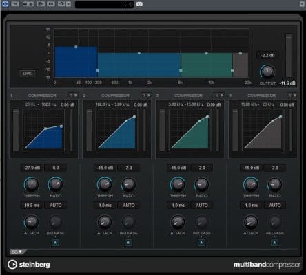Click the 182.0 Hz upper frequency of band 1

pos(49,104)
